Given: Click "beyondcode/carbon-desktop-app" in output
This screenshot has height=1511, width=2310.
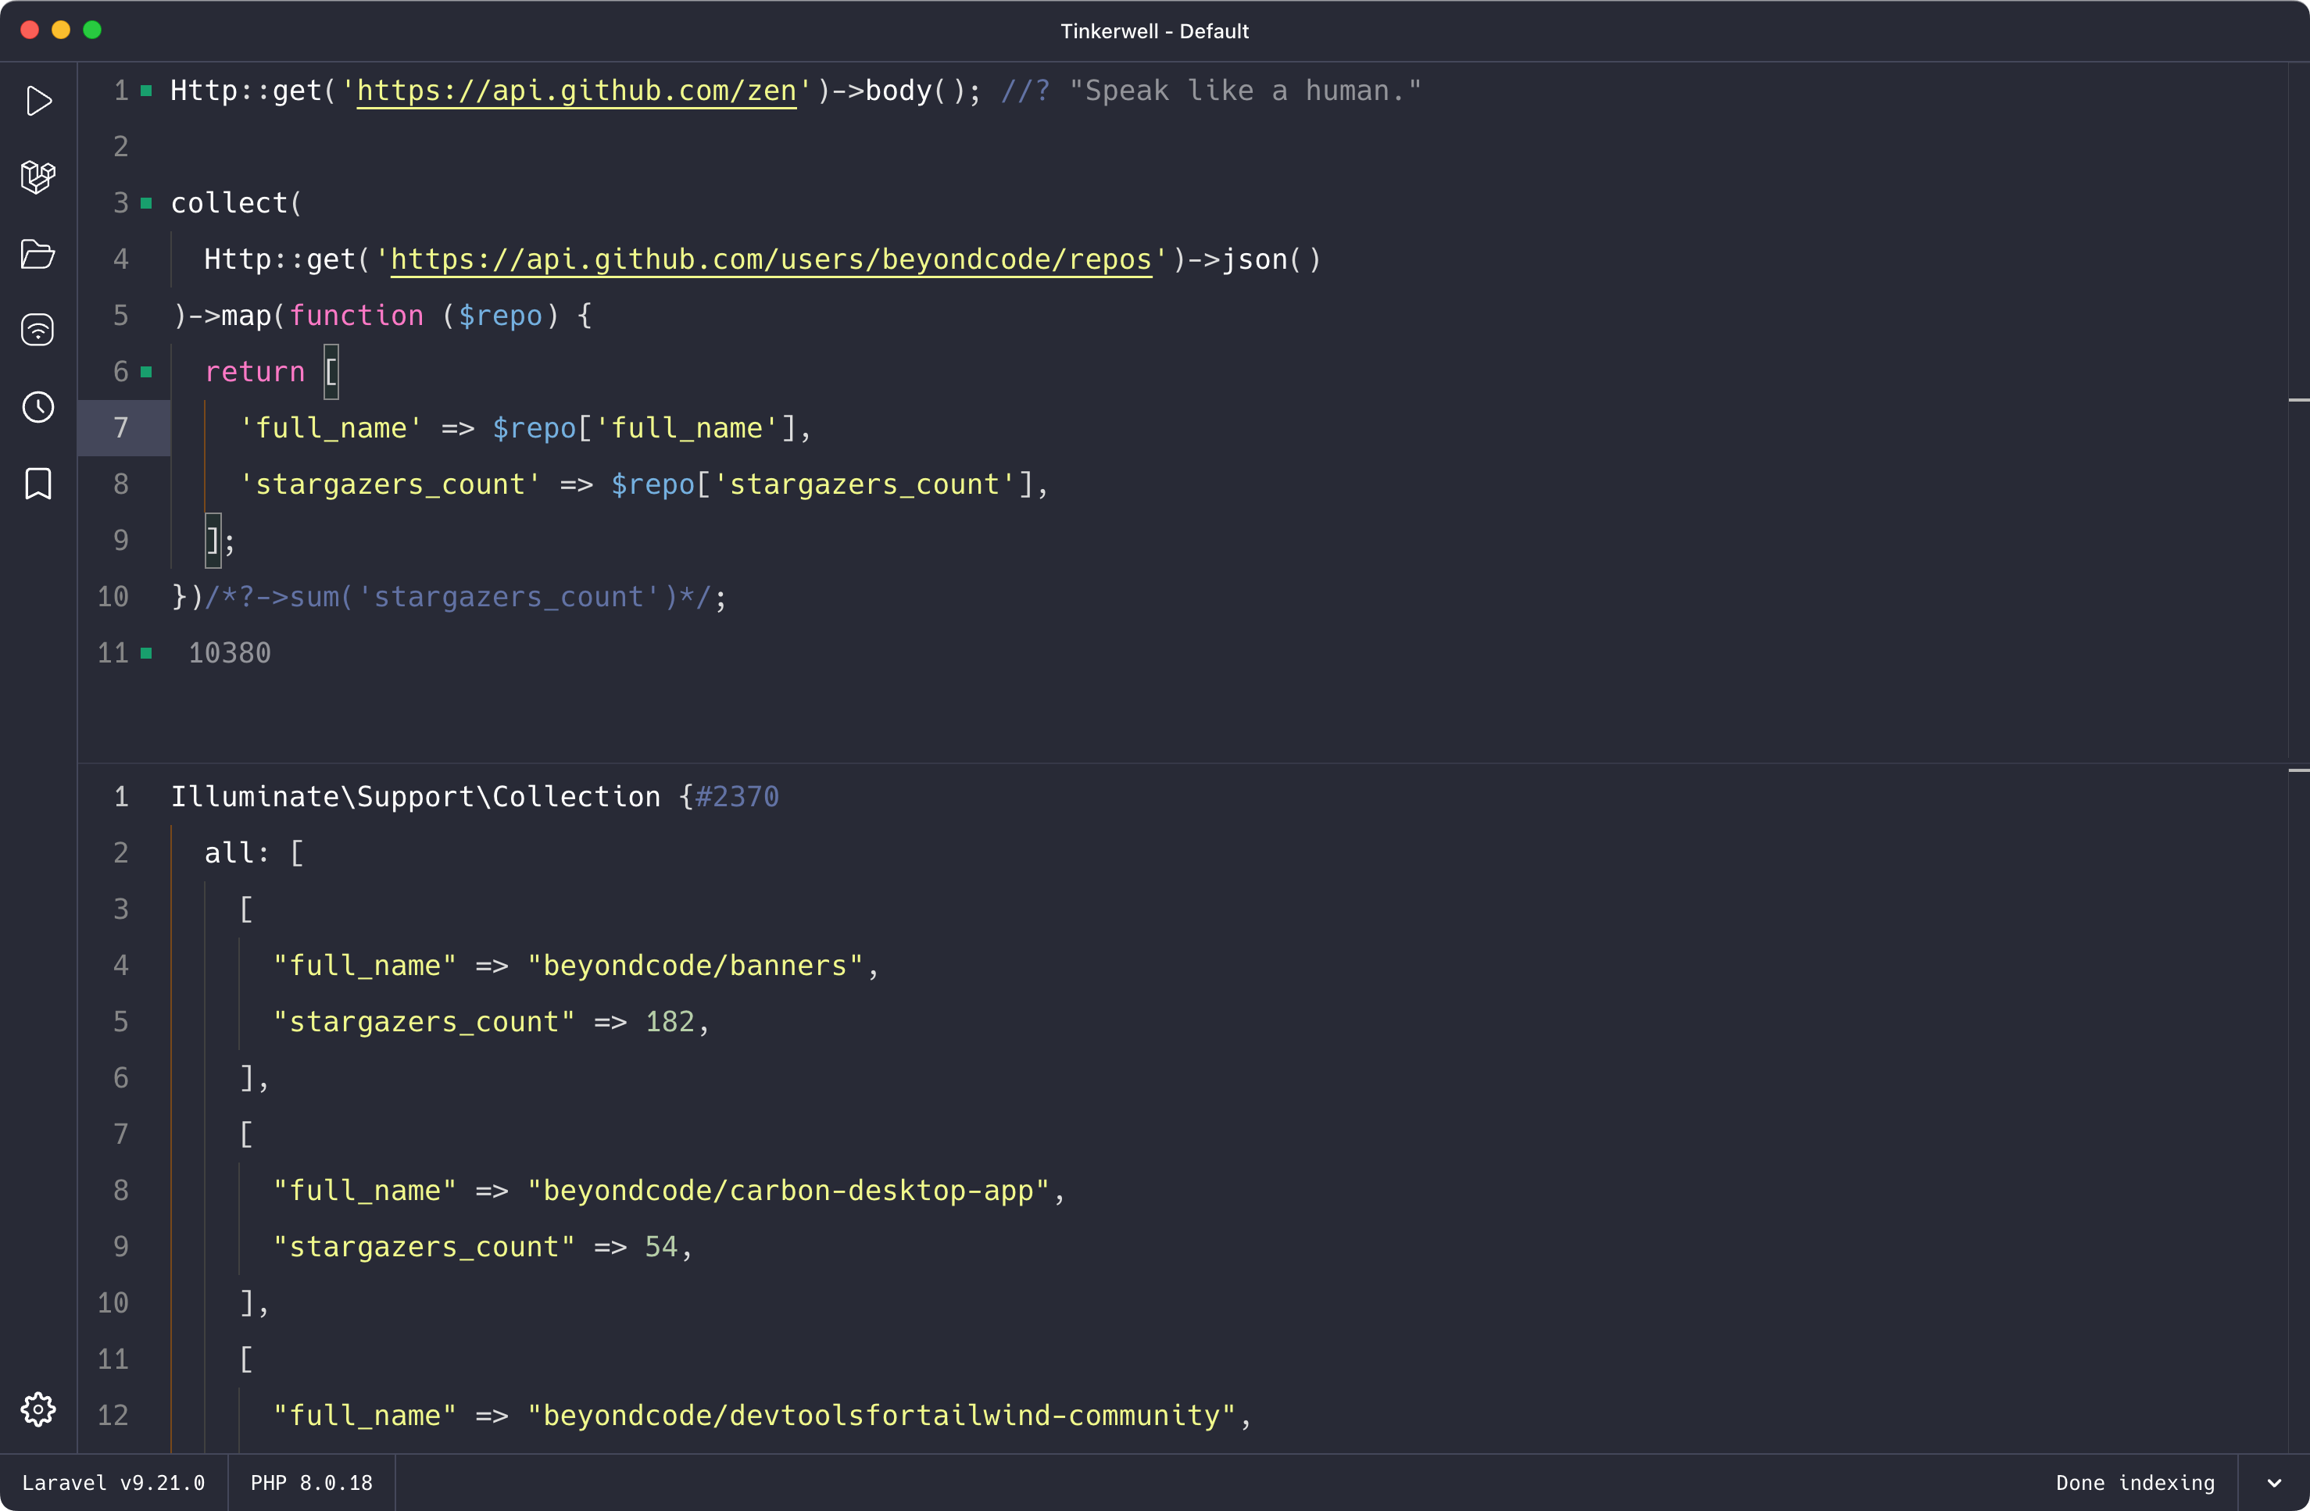Looking at the screenshot, I should coord(788,1191).
